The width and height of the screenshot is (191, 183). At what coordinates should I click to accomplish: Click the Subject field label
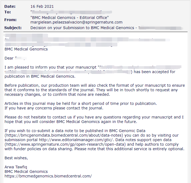pyautogui.click(x=13, y=28)
